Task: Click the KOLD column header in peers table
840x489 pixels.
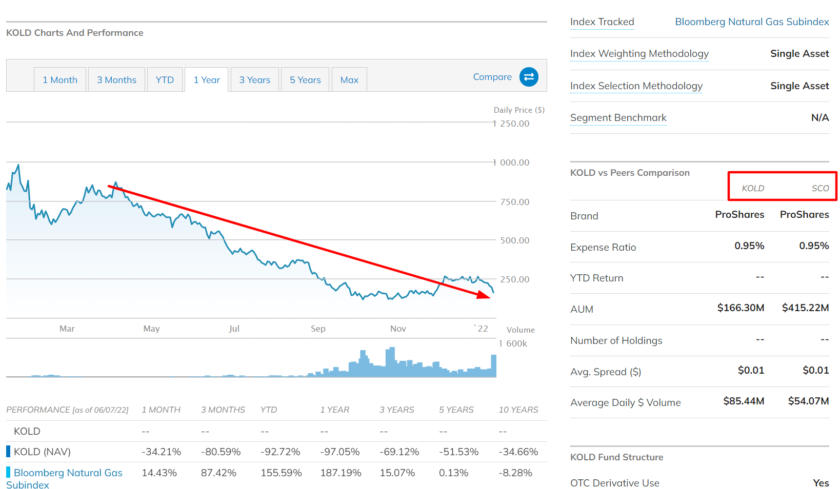Action: [x=753, y=188]
